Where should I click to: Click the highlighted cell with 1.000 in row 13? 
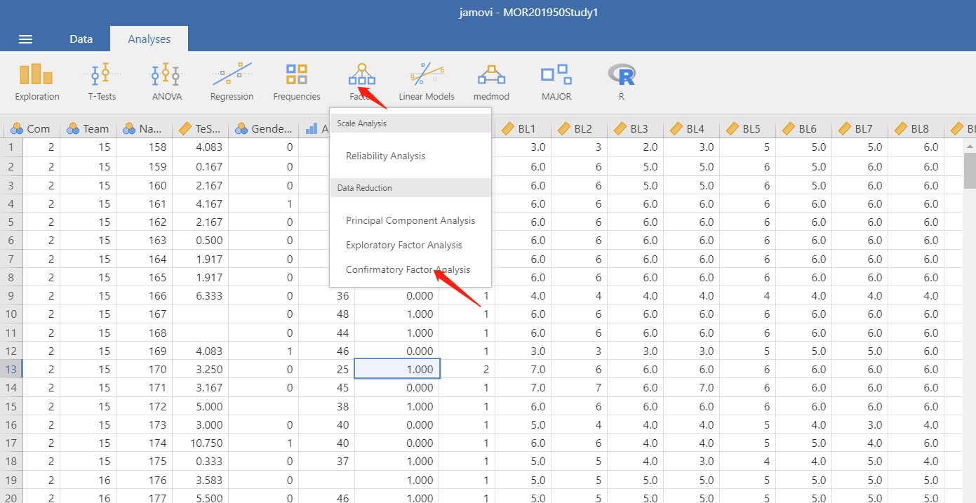click(x=397, y=369)
